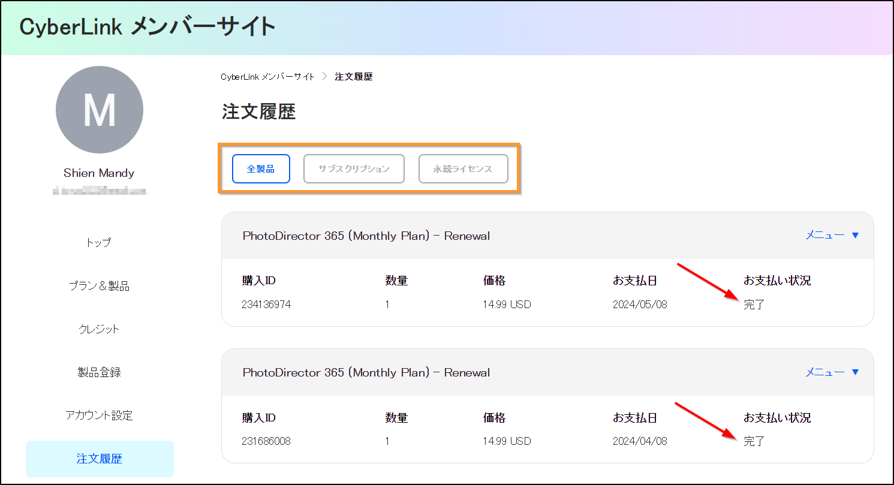Click purchase ID 234136974
The height and width of the screenshot is (485, 894).
point(266,305)
